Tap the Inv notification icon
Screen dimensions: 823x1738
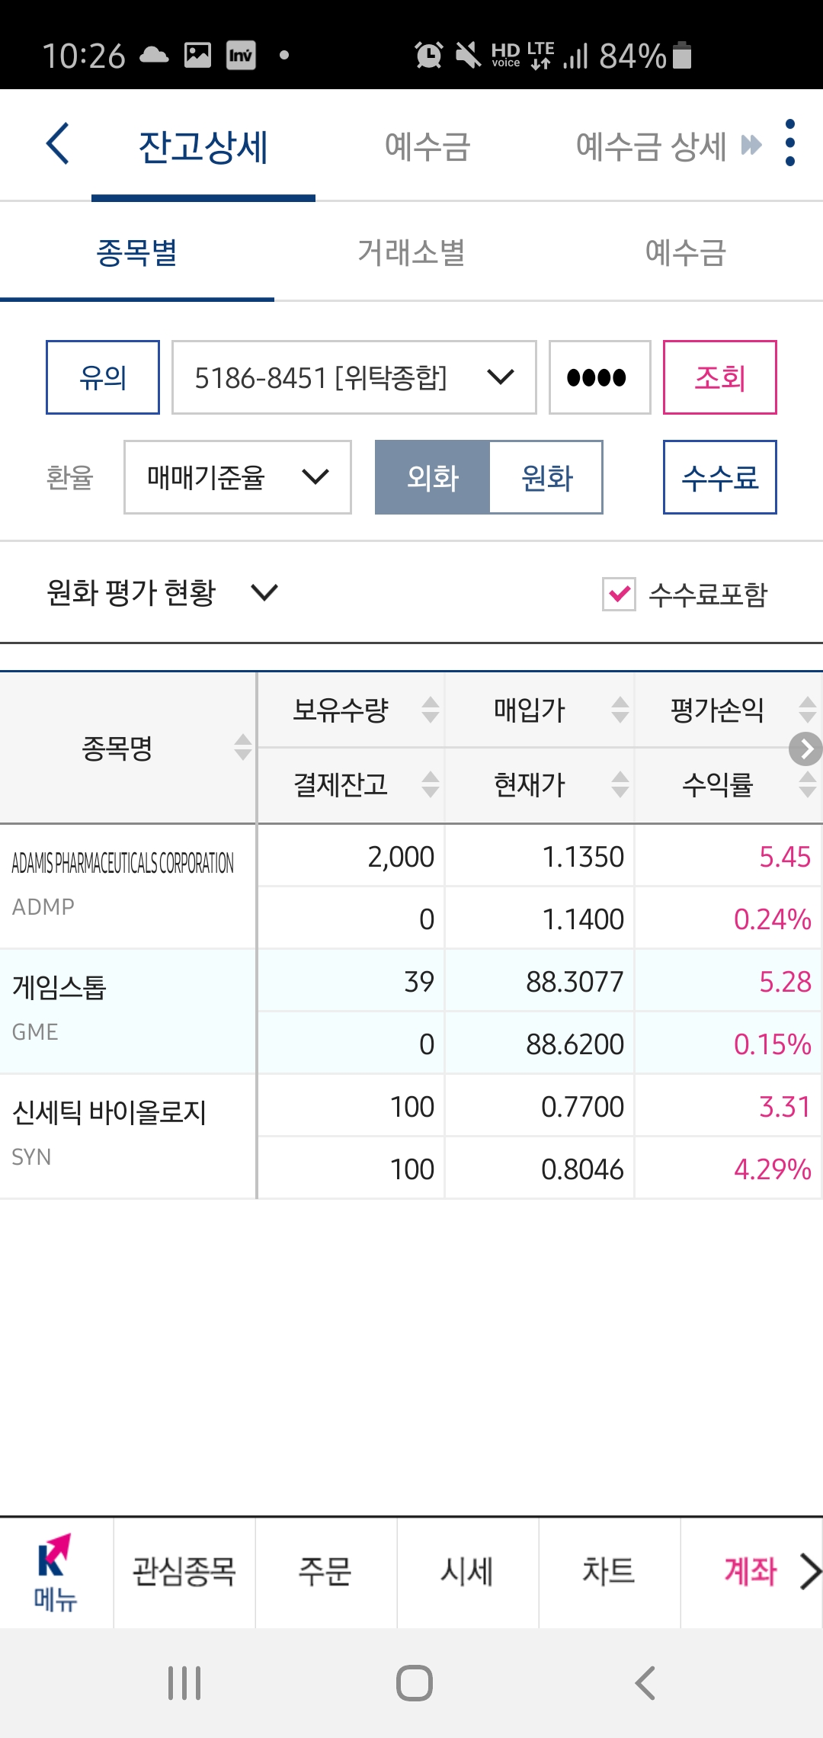[241, 55]
